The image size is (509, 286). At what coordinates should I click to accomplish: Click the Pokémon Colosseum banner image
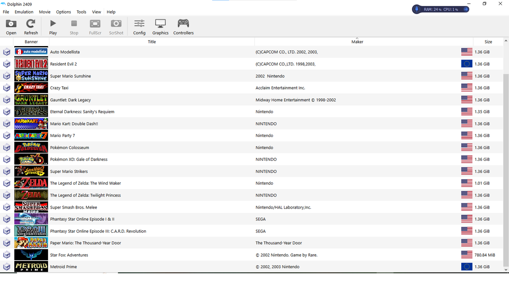(31, 147)
